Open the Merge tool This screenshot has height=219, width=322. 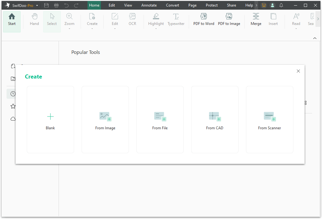(x=256, y=19)
